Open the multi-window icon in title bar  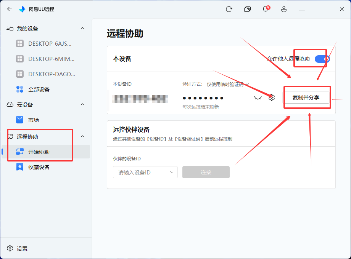click(247, 9)
